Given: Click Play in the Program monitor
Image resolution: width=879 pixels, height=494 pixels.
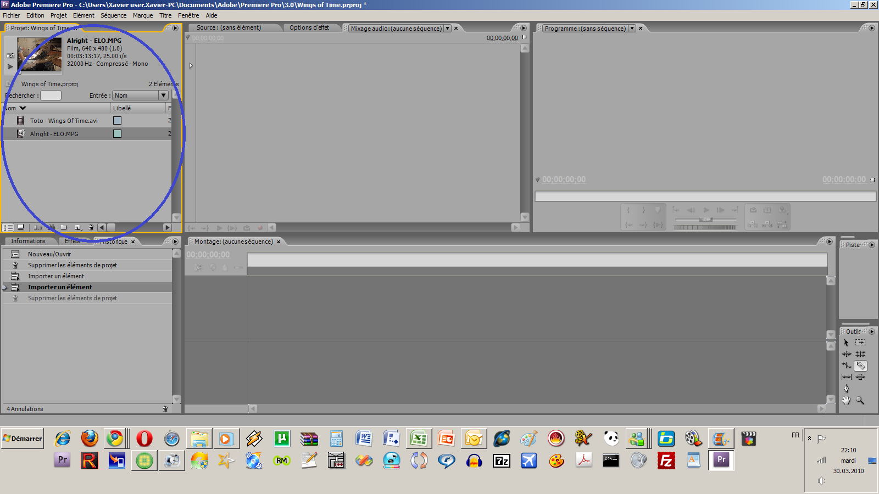Looking at the screenshot, I should pyautogui.click(x=706, y=210).
